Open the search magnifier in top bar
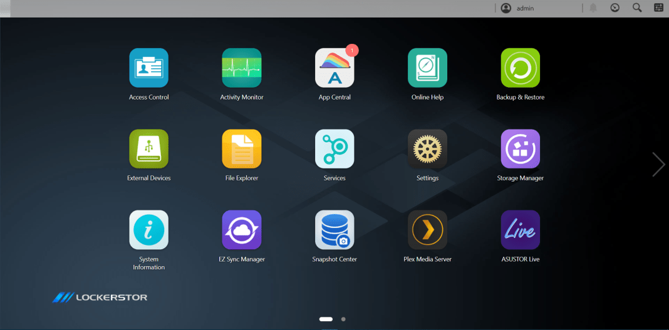The image size is (669, 330). 637,8
